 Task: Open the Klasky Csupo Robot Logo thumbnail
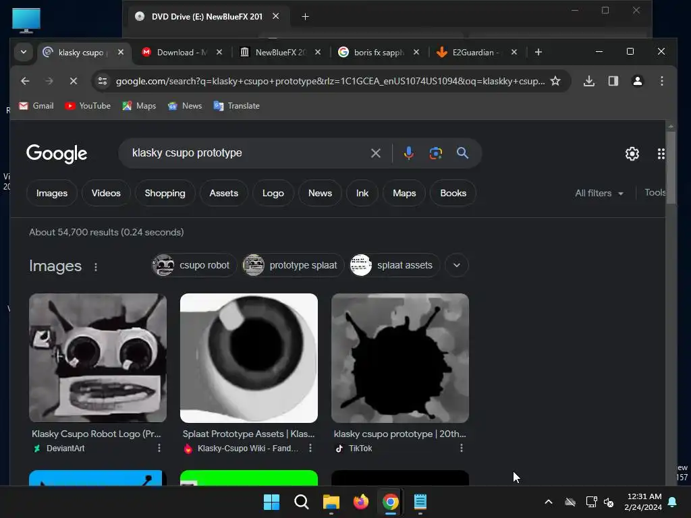coord(98,357)
